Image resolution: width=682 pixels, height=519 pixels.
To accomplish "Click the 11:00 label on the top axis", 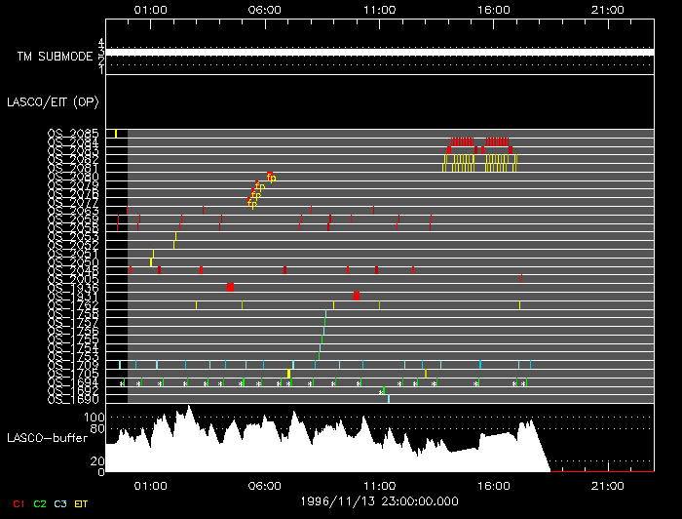I will coord(380,10).
